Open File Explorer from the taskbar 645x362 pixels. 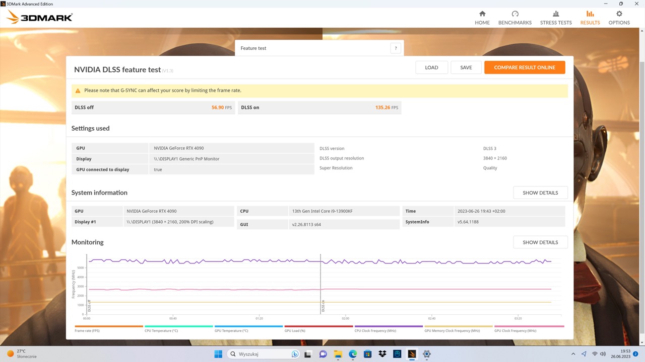338,354
